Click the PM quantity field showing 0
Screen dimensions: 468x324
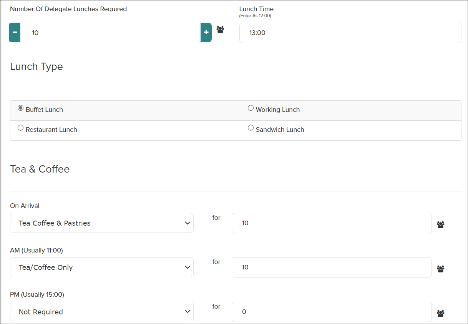click(332, 312)
